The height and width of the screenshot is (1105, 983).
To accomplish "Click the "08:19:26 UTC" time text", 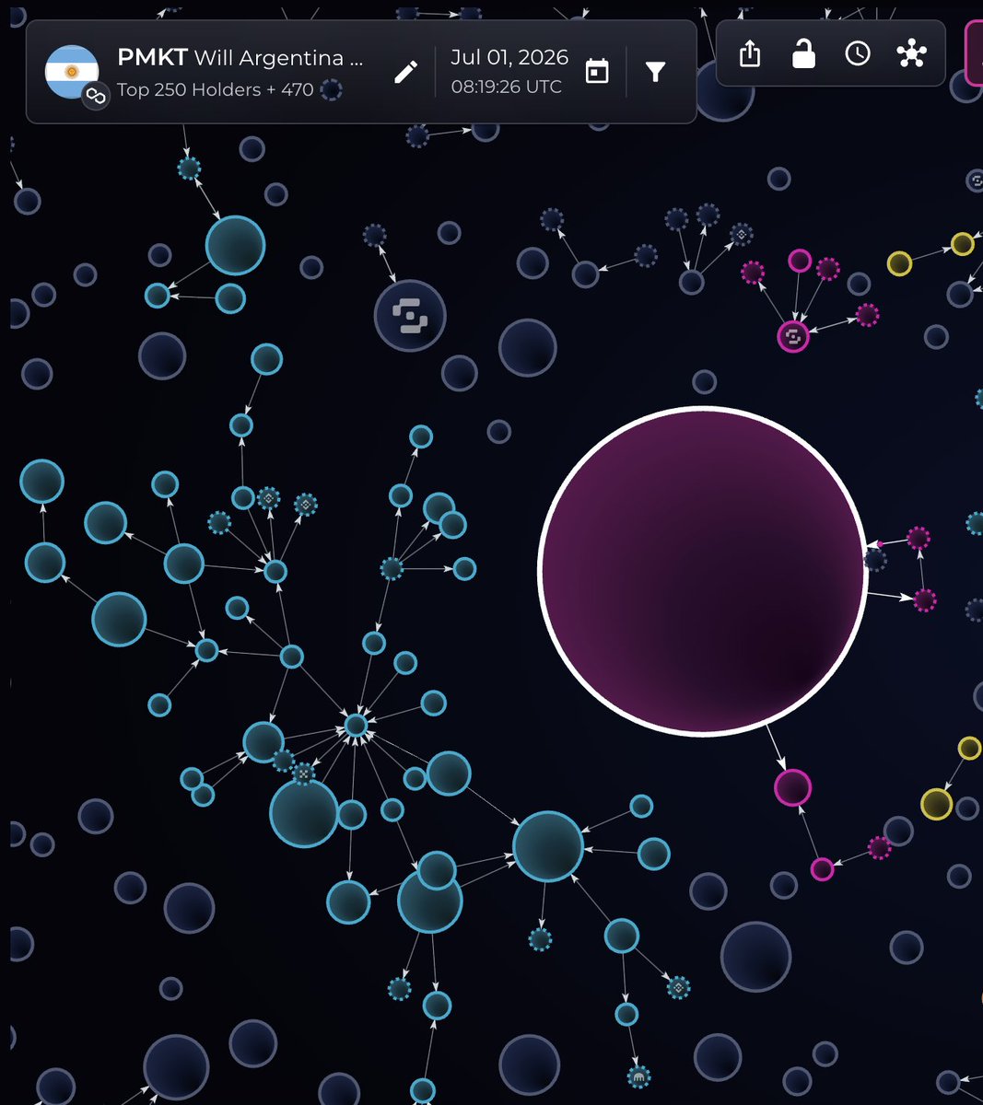I will 507,87.
